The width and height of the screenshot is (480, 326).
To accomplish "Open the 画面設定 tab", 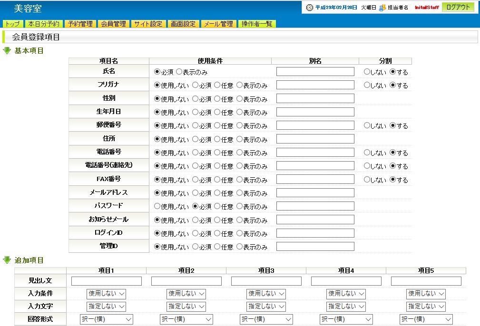I will pos(183,24).
